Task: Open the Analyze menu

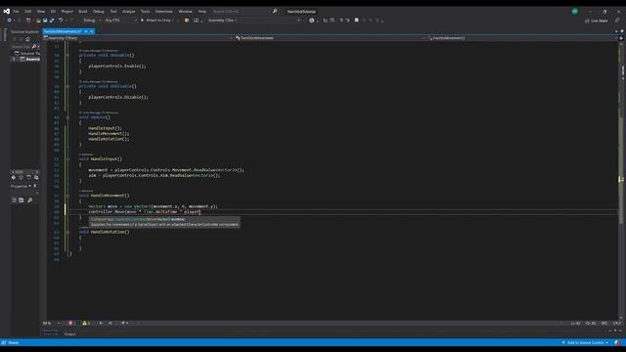Action: pos(128,11)
